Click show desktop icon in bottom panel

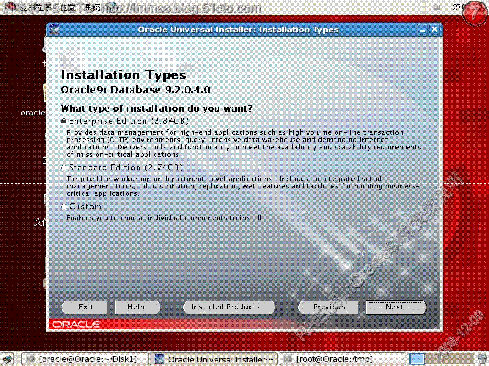pyautogui.click(x=9, y=359)
